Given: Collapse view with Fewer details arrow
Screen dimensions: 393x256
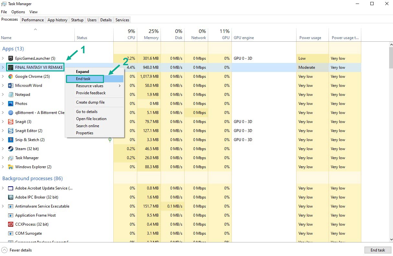Looking at the screenshot, I should point(5,250).
